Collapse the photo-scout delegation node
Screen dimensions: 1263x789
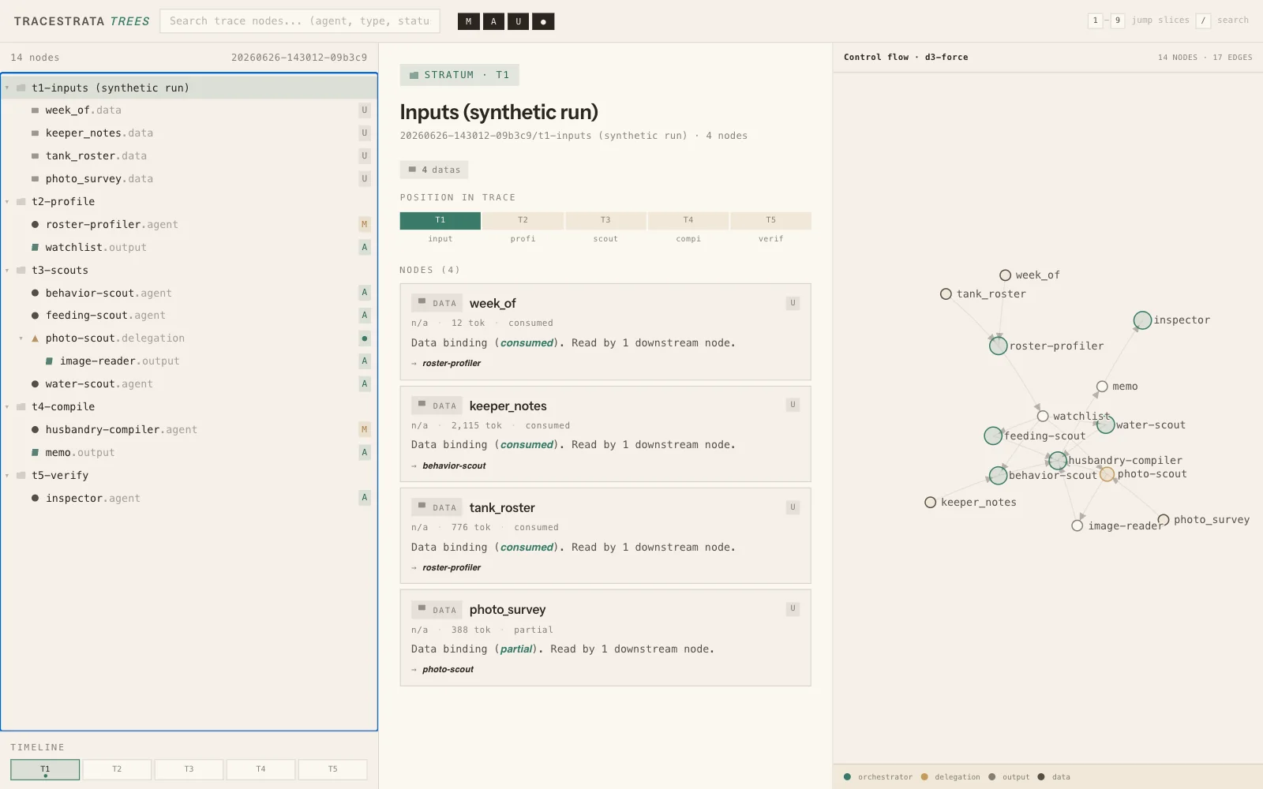point(21,338)
